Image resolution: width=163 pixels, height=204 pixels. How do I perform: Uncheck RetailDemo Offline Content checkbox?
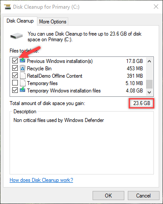pos(15,76)
